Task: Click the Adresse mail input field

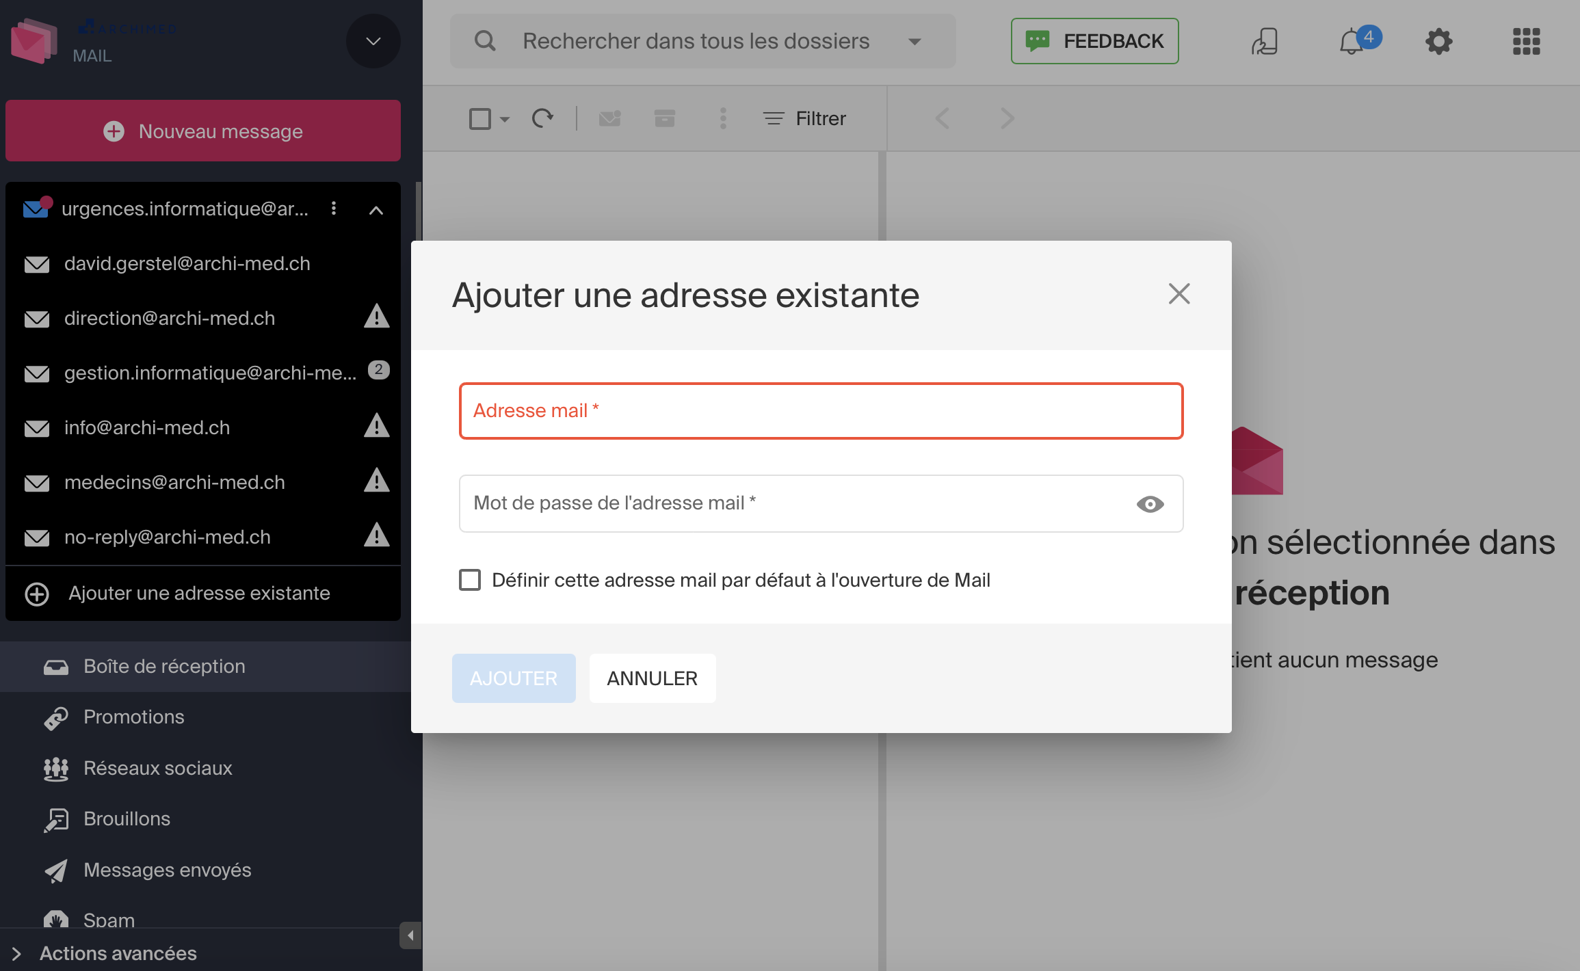Action: coord(821,411)
